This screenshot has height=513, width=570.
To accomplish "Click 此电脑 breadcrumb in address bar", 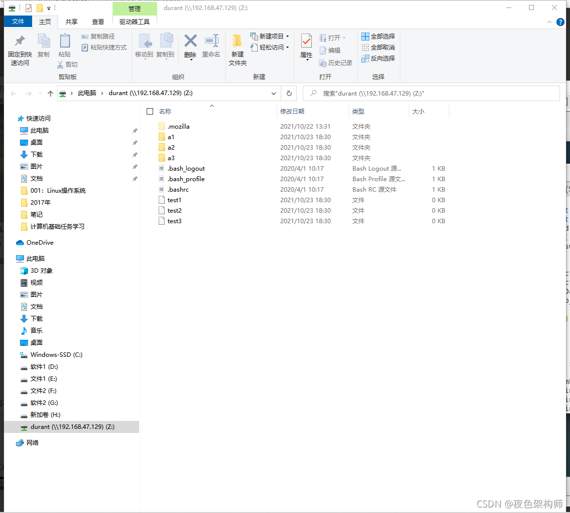I will (x=87, y=93).
